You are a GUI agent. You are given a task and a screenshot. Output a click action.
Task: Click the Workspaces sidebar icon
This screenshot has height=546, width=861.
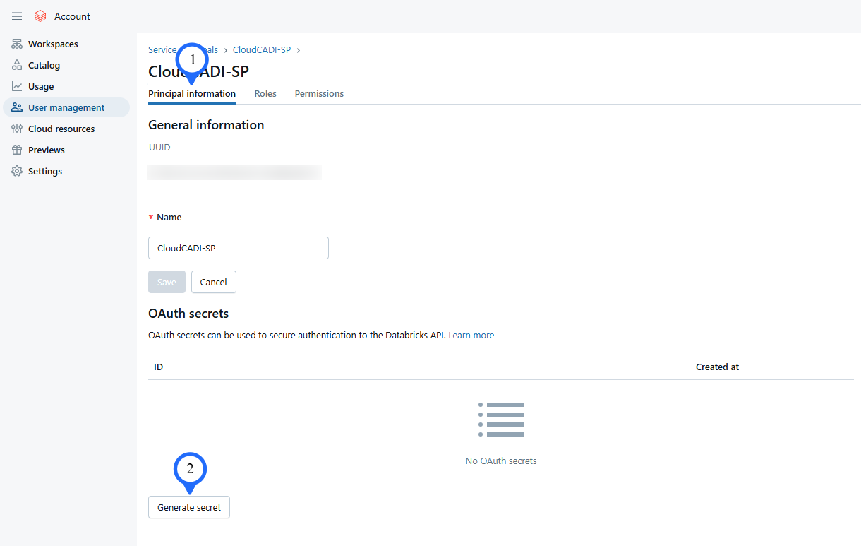(x=17, y=44)
